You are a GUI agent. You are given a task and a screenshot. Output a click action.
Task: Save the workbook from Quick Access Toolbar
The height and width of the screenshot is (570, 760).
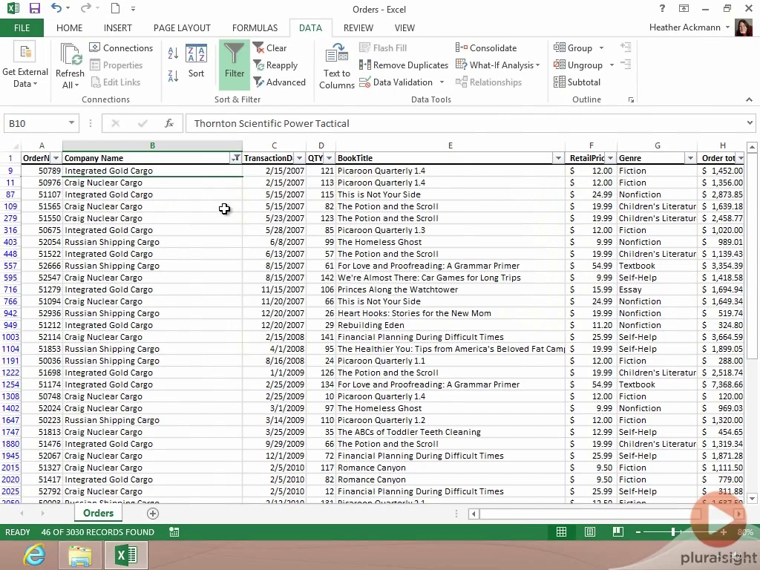34,9
